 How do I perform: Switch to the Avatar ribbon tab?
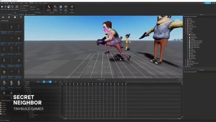point(31,3)
